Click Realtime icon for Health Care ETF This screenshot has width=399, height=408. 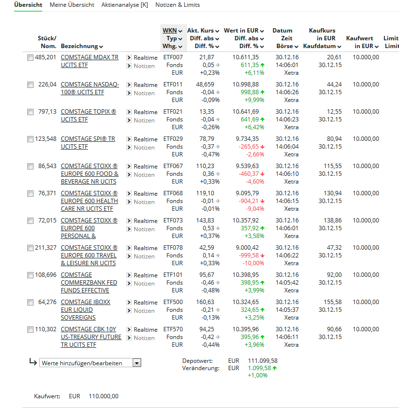point(129,194)
